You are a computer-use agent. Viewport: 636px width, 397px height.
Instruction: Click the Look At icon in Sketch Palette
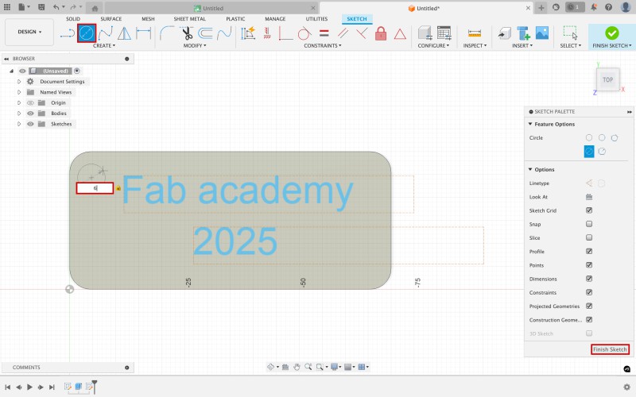click(x=589, y=197)
